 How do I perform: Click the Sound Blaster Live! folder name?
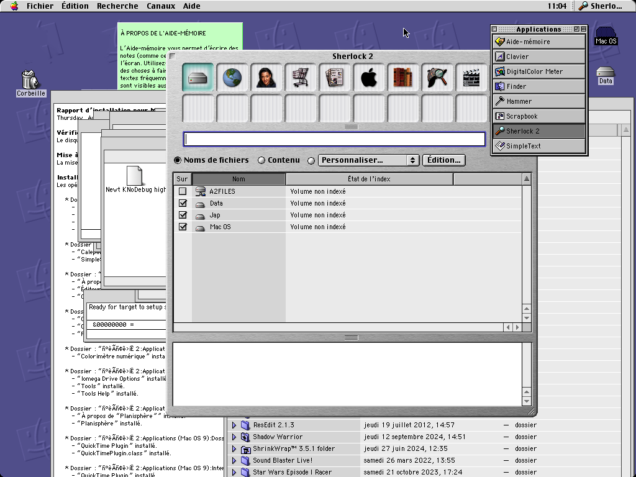tap(283, 460)
